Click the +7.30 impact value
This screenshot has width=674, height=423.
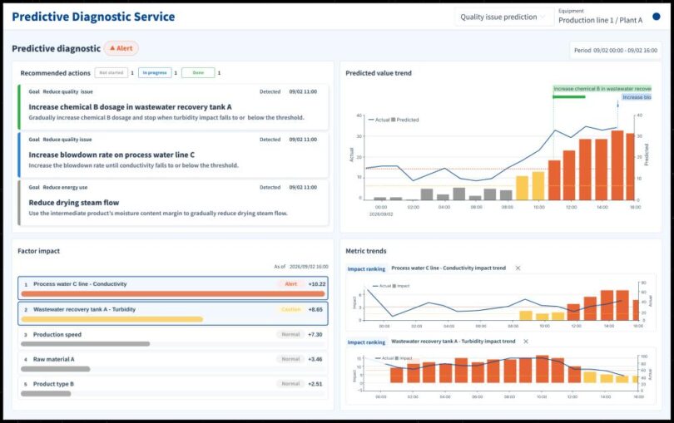point(315,335)
